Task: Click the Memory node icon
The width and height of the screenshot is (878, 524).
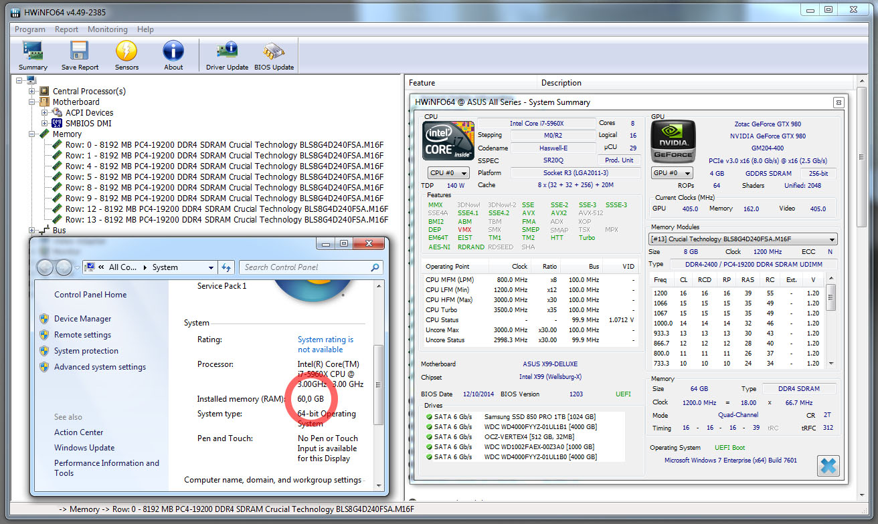Action: point(44,134)
